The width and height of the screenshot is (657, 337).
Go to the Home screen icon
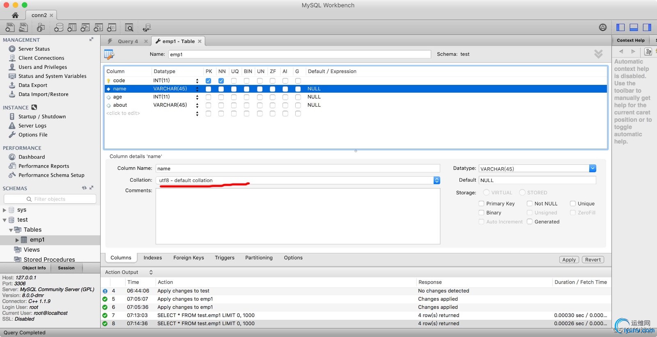click(15, 15)
